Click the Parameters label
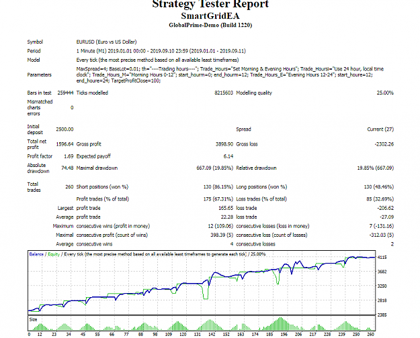420x338 pixels. [39, 75]
